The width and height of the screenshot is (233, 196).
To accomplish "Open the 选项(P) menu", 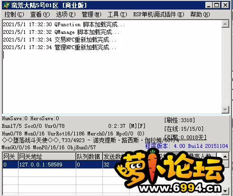I will (66, 14).
